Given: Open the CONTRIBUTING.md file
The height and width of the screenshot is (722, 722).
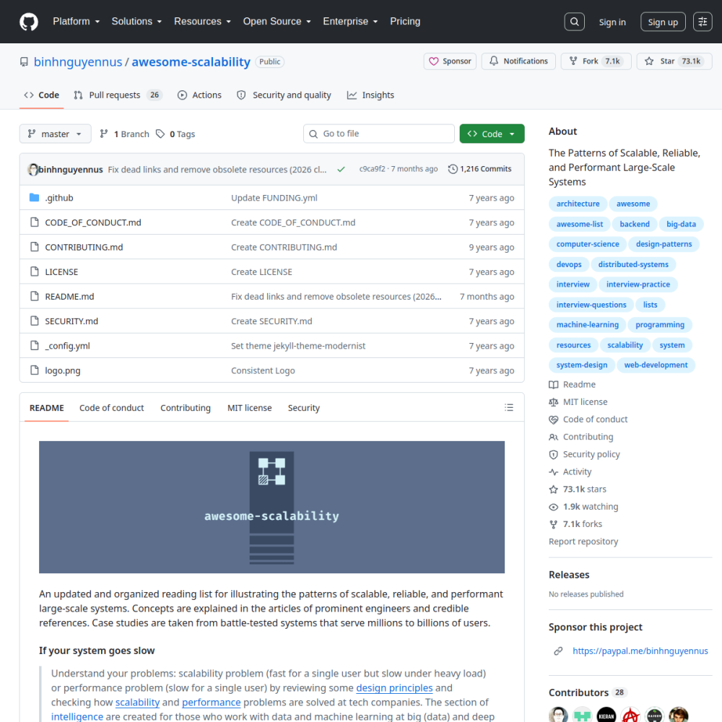Looking at the screenshot, I should coord(84,247).
